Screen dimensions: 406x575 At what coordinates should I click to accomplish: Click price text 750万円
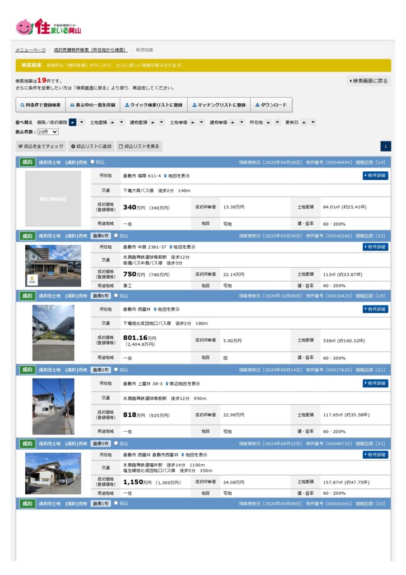[x=134, y=274]
